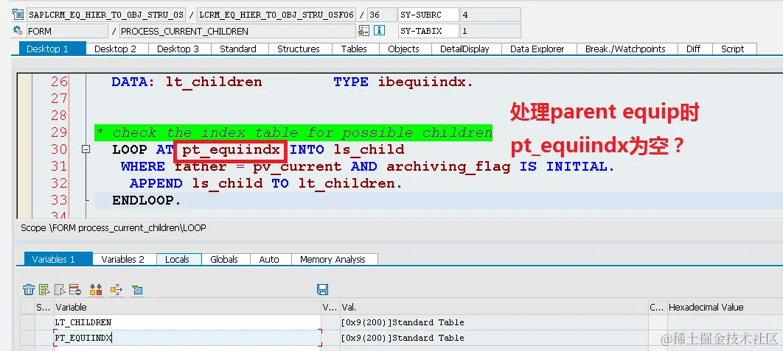Click the line number field showing 36
Viewport: 783px width, 351px height.
coord(381,15)
